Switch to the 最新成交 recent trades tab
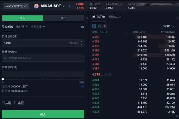 tap(115, 17)
